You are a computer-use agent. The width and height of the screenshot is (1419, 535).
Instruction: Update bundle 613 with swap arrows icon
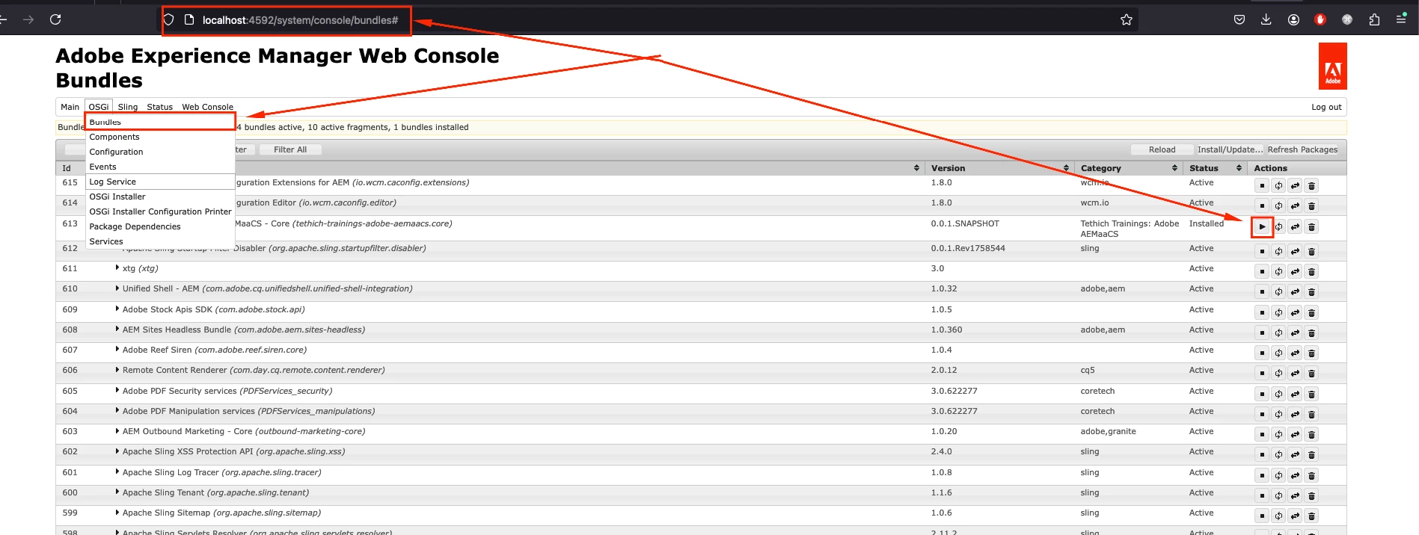pyautogui.click(x=1295, y=226)
